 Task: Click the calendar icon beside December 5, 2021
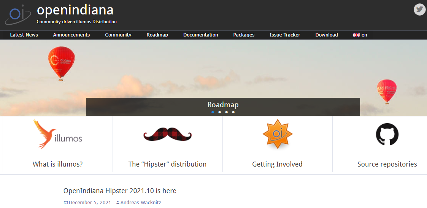point(66,203)
